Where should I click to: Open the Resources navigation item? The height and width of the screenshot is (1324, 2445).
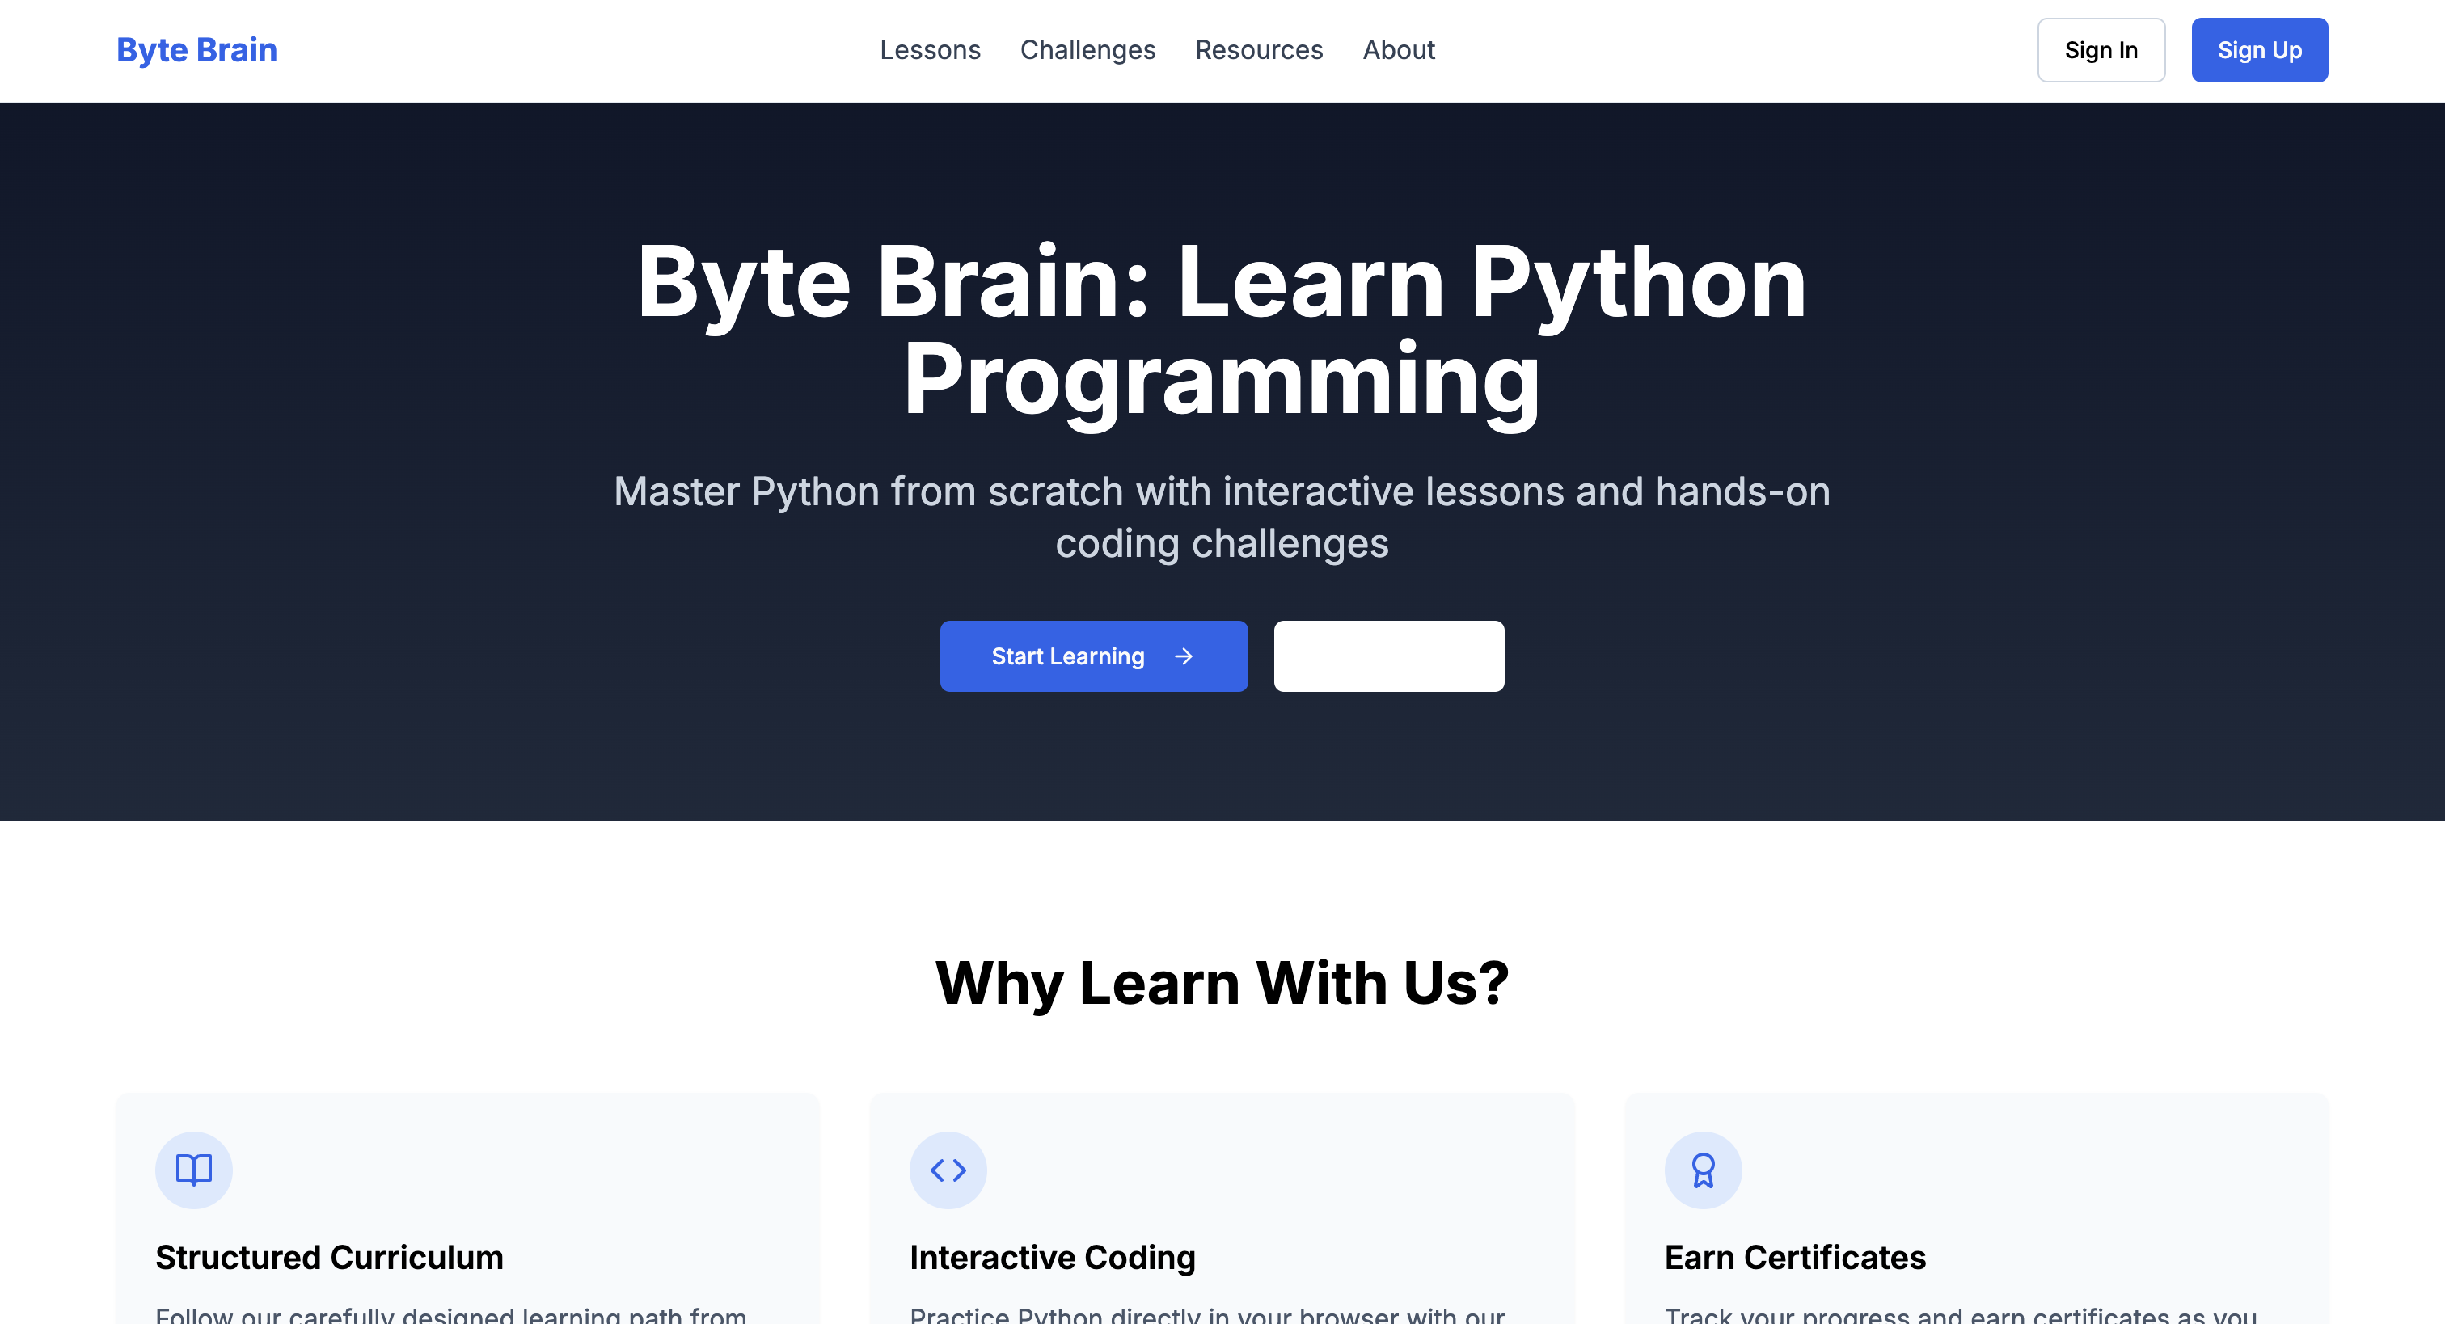(1257, 49)
